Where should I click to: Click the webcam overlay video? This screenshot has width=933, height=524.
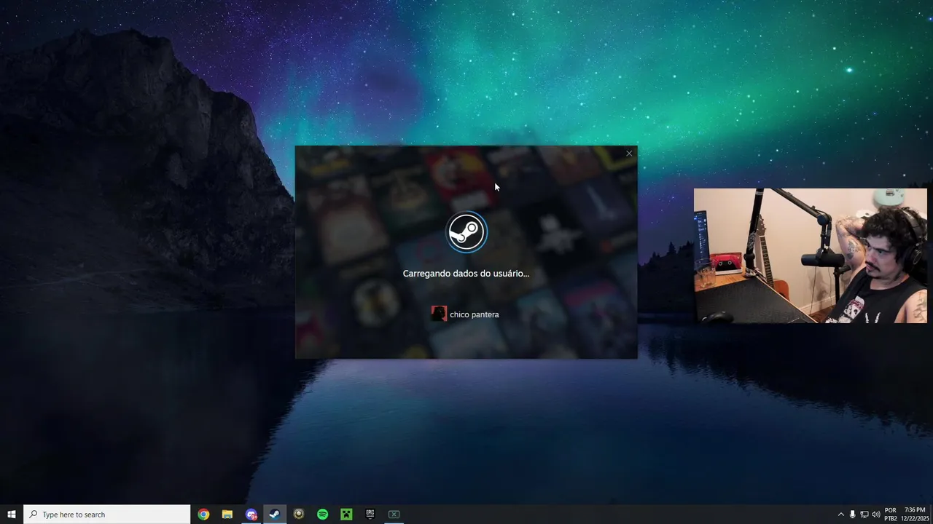pyautogui.click(x=810, y=255)
